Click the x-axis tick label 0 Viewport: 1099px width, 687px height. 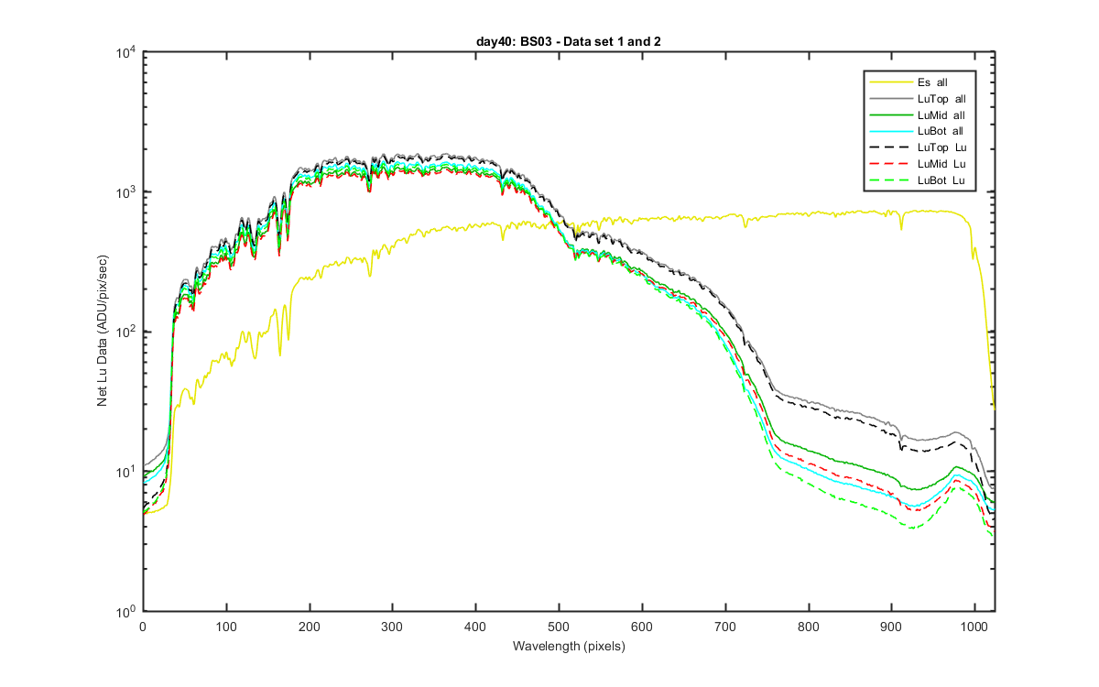142,627
